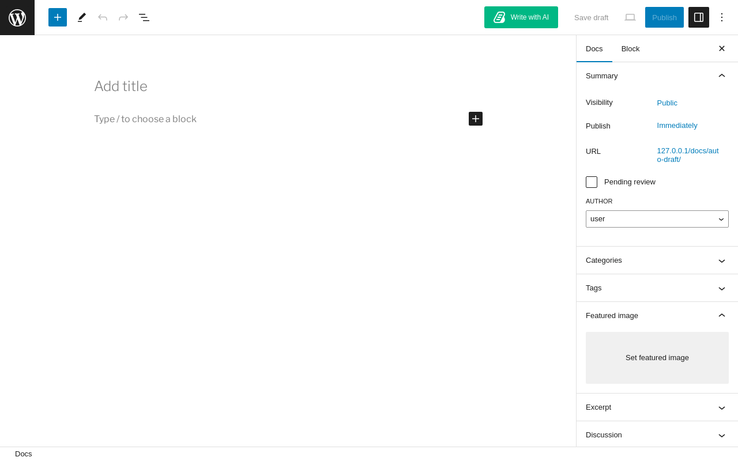Open the Author user dropdown
Screen dimensions: 738x461
point(657,219)
